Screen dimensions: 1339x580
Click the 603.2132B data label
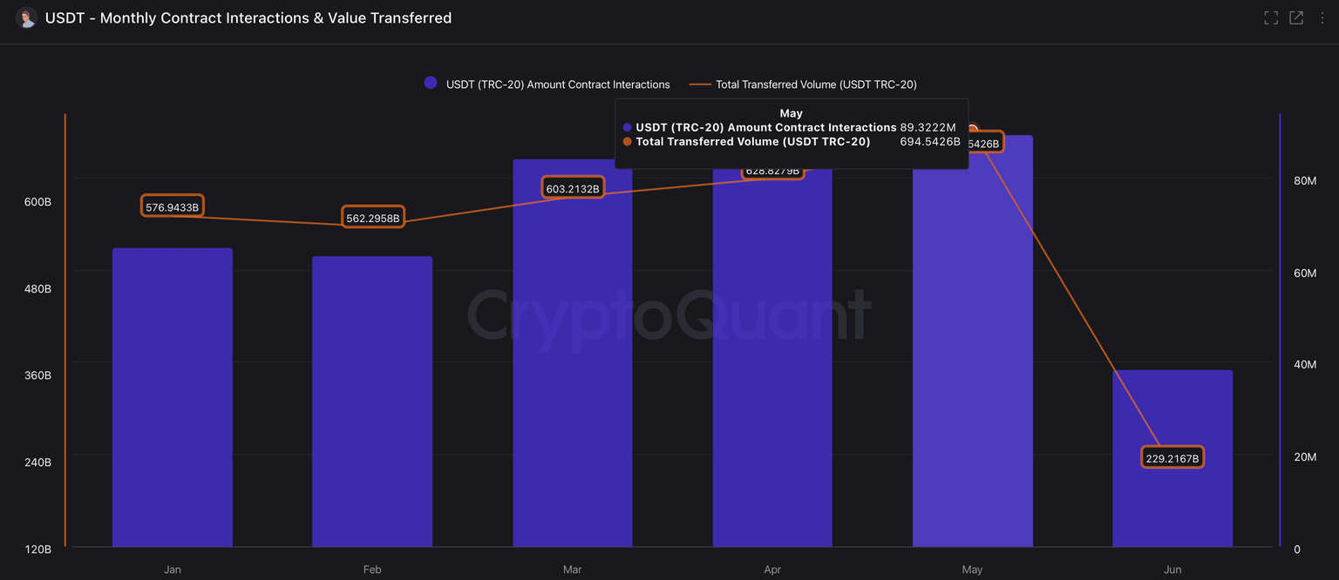[x=573, y=188]
